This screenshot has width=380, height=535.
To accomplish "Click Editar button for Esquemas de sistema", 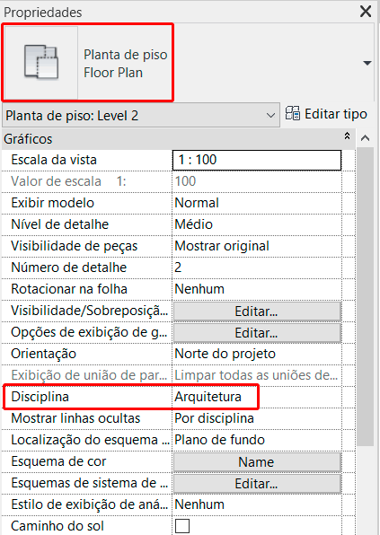I will (x=257, y=484).
